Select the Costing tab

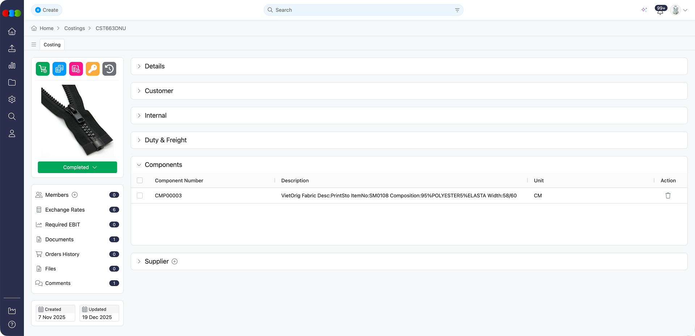[52, 45]
